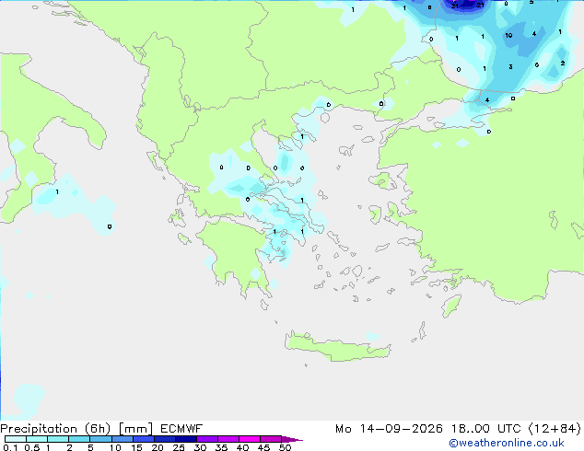Viewport: 584px width, 451px height.
Task: Click the 10 precipitation value on map
Action: click(x=508, y=35)
